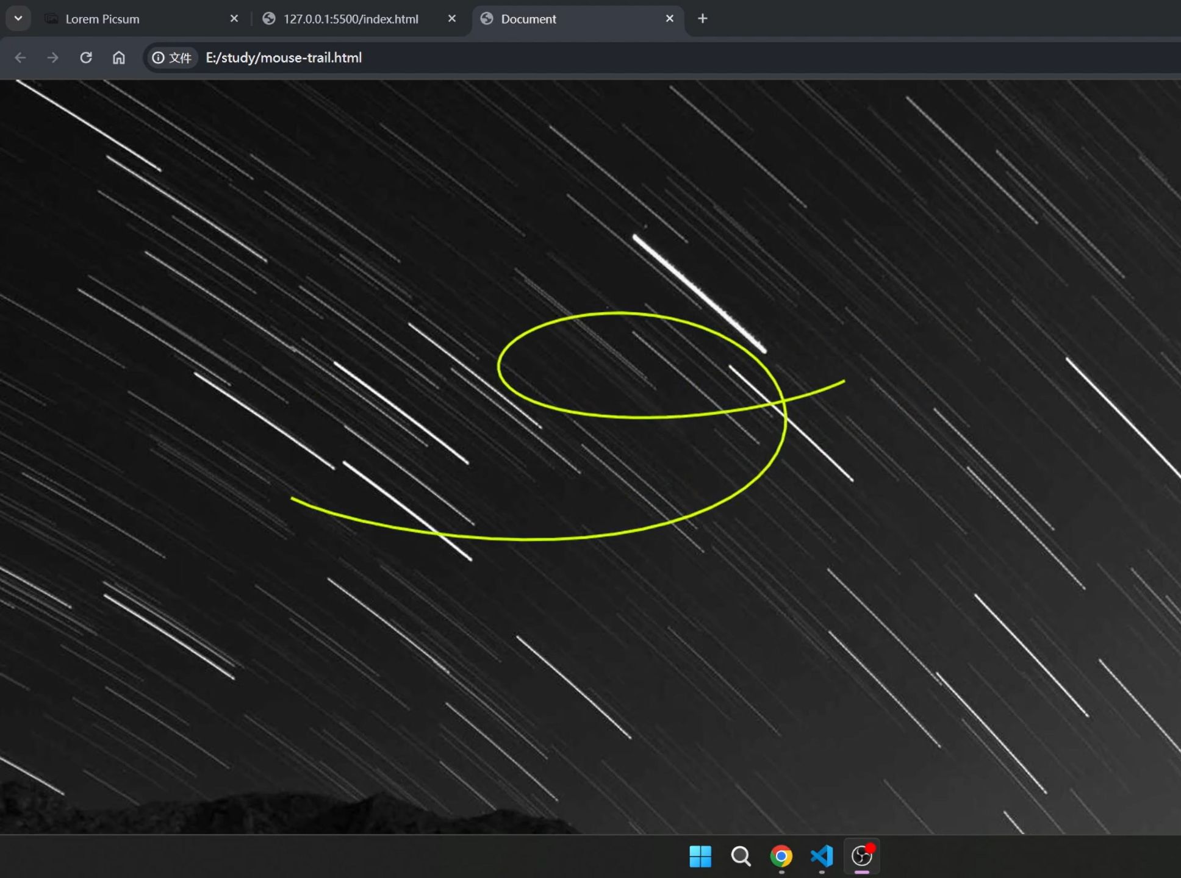Reload the current page
This screenshot has width=1181, height=878.
point(86,57)
